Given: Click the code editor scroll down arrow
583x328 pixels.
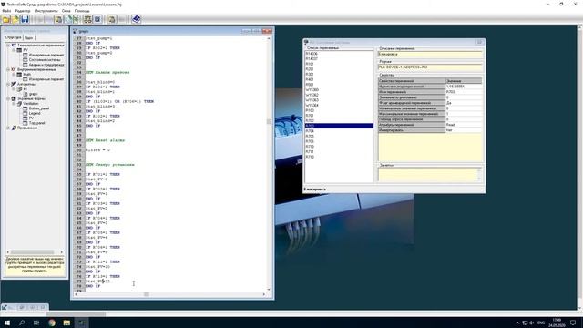Looking at the screenshot, I should click(x=269, y=290).
